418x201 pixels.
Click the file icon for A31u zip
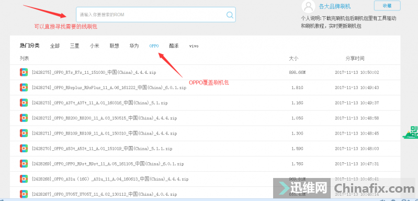24,179
